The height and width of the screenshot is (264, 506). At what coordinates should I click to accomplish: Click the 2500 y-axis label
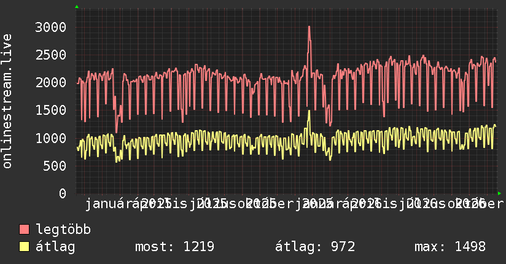(51, 55)
